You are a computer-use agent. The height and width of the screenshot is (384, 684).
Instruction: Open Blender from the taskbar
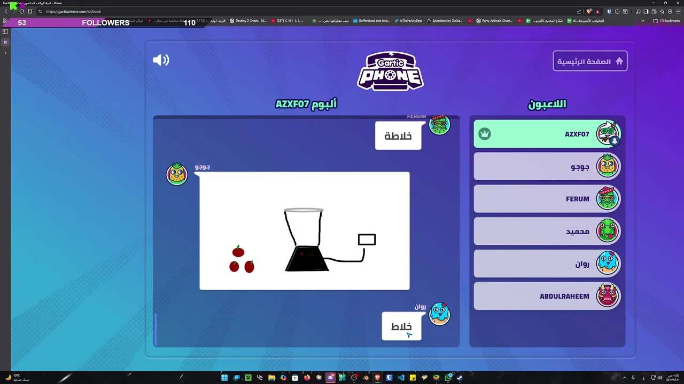(x=366, y=378)
